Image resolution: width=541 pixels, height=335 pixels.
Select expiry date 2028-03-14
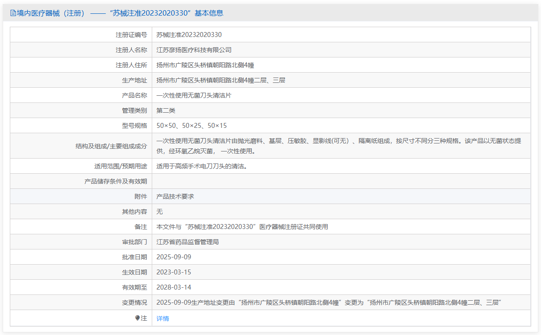(x=174, y=287)
